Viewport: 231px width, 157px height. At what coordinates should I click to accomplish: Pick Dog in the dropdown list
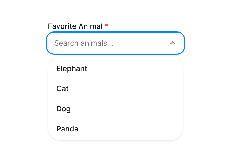(x=63, y=109)
